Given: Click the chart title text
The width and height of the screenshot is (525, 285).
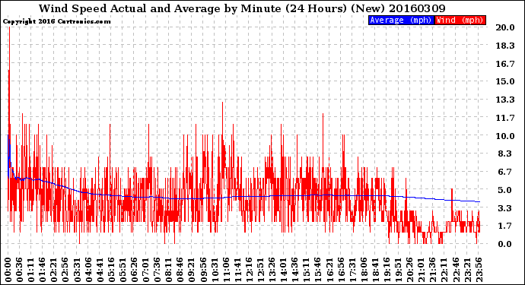Looking at the screenshot, I should click(242, 8).
